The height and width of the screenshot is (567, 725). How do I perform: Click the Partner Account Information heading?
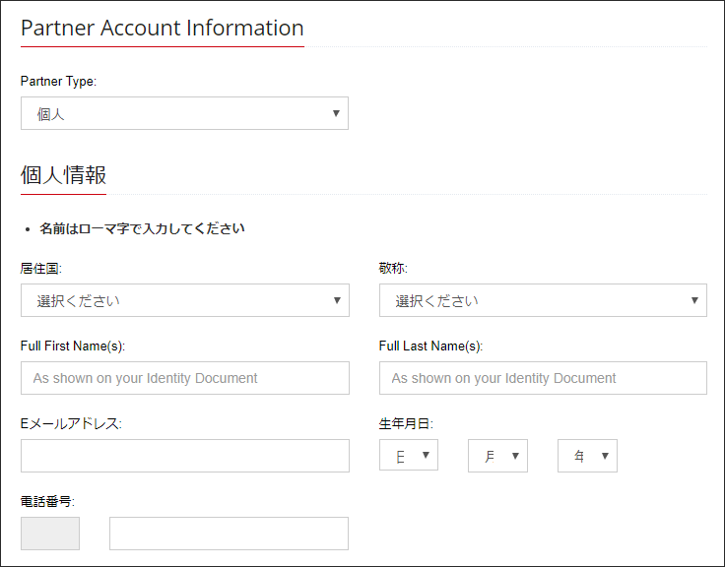(x=162, y=28)
